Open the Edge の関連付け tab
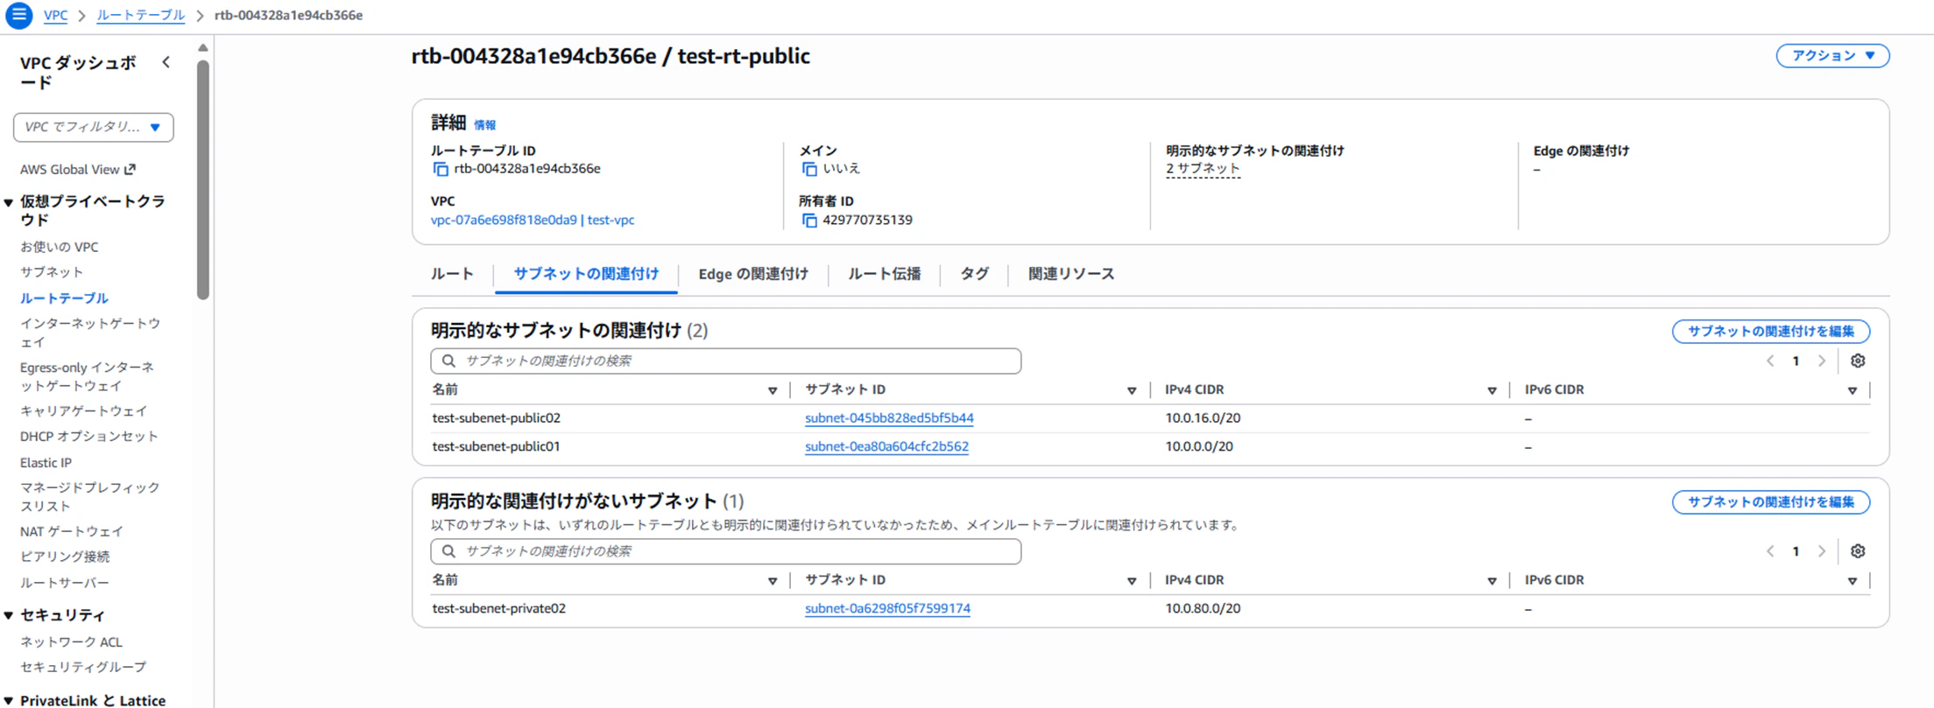The width and height of the screenshot is (1934, 708). [x=753, y=274]
